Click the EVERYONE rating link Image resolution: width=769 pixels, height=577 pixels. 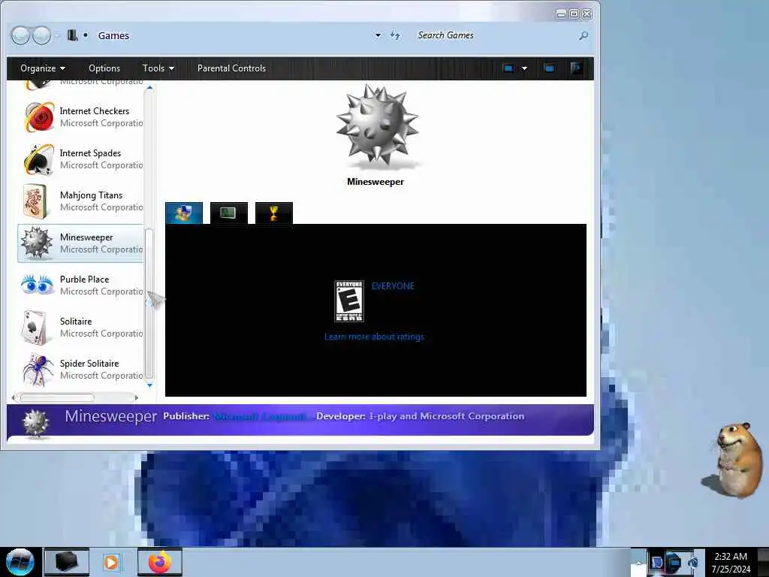point(393,286)
